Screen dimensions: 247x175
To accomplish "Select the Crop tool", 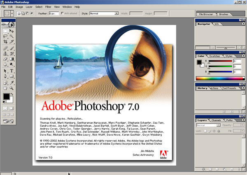I will [x=5, y=41].
